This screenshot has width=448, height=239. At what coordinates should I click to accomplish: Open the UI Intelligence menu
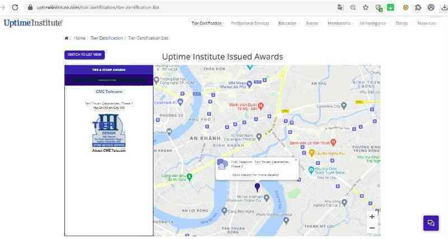point(373,23)
